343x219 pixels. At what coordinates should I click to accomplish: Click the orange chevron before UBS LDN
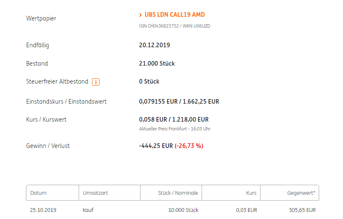[x=141, y=15]
